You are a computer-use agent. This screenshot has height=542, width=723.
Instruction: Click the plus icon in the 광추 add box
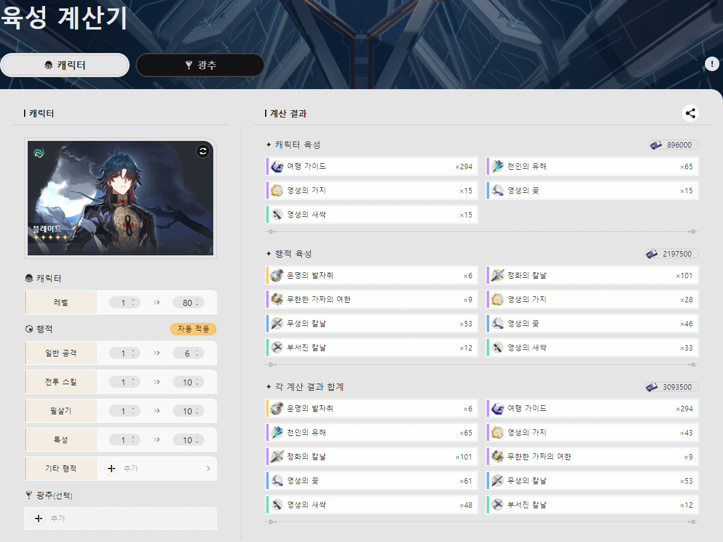[x=39, y=518]
